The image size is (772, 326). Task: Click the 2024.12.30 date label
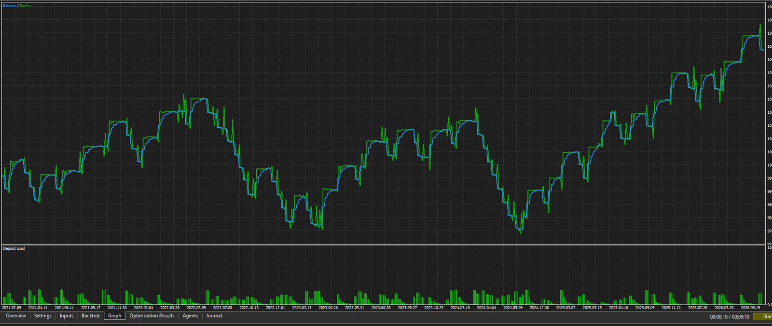tap(539, 308)
